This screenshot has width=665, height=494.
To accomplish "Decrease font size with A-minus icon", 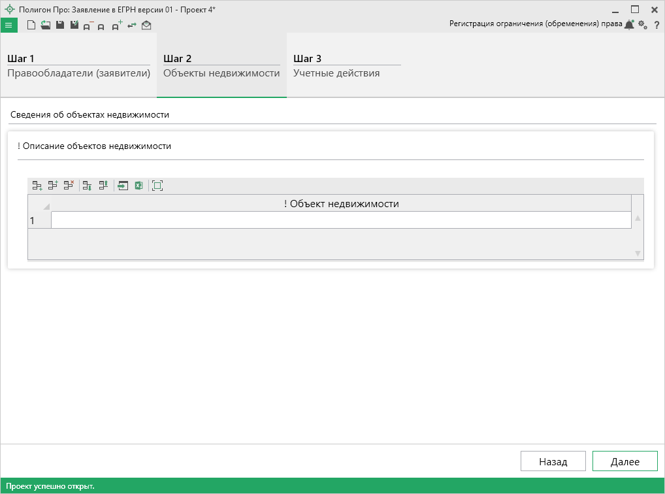I will (88, 25).
